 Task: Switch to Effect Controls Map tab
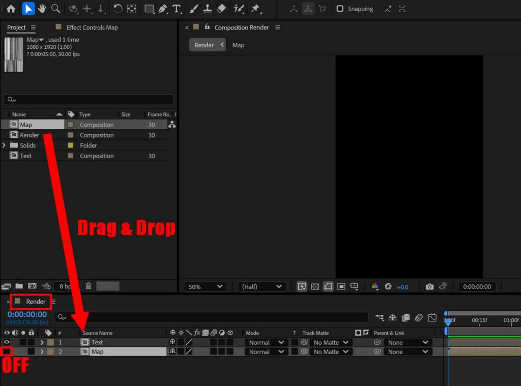coord(92,27)
